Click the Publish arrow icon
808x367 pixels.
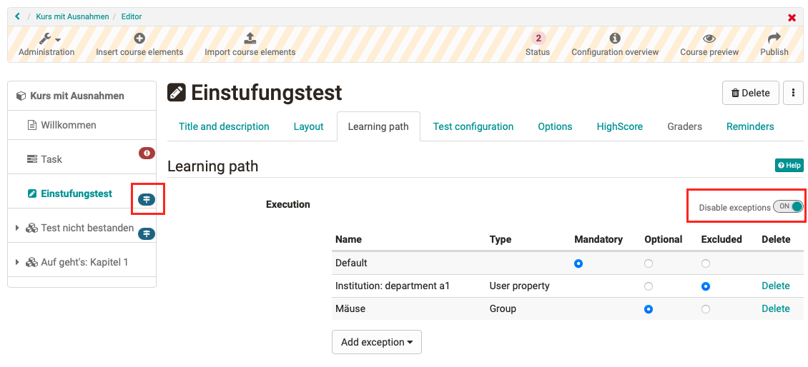(x=774, y=39)
